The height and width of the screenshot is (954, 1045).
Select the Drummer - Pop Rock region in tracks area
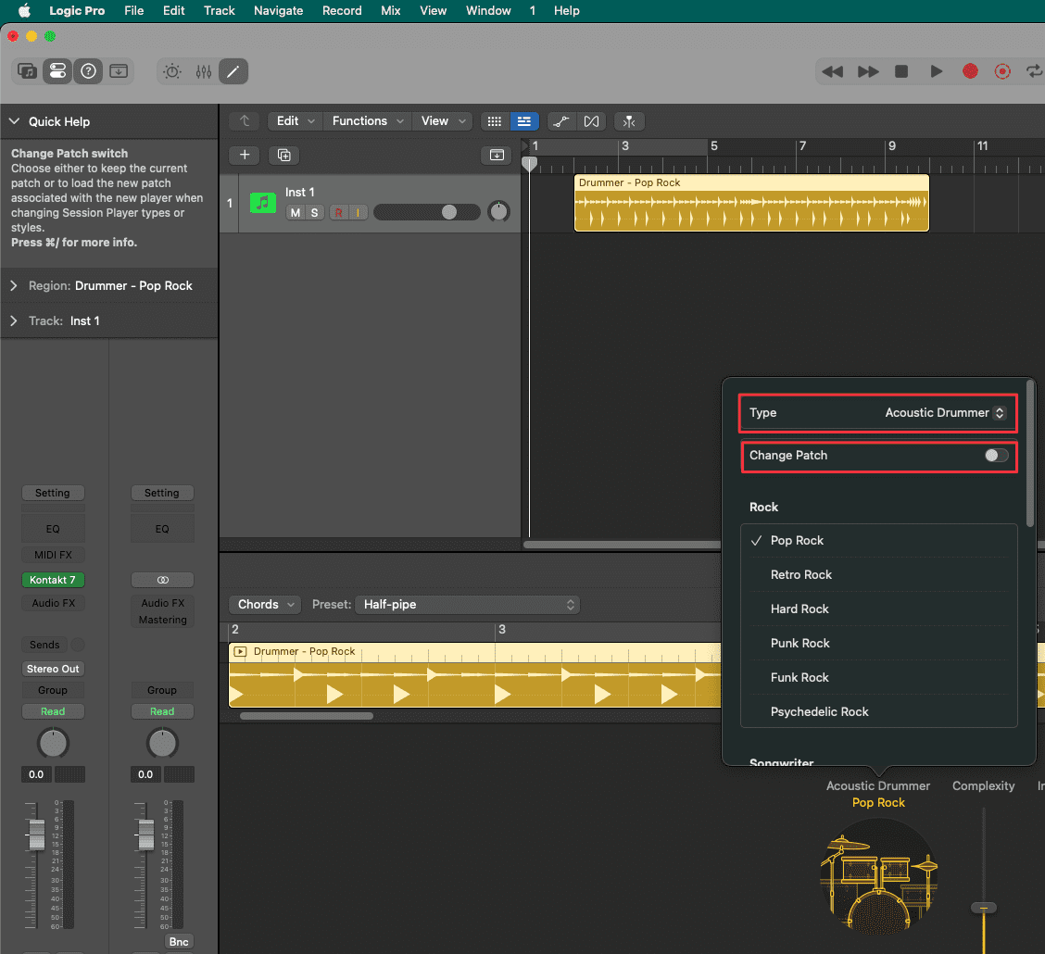coord(751,203)
